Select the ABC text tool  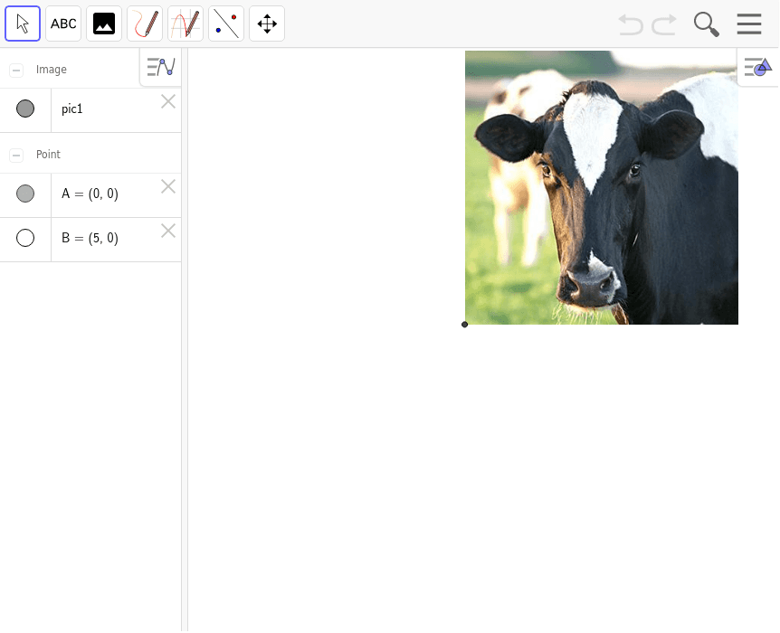[63, 24]
